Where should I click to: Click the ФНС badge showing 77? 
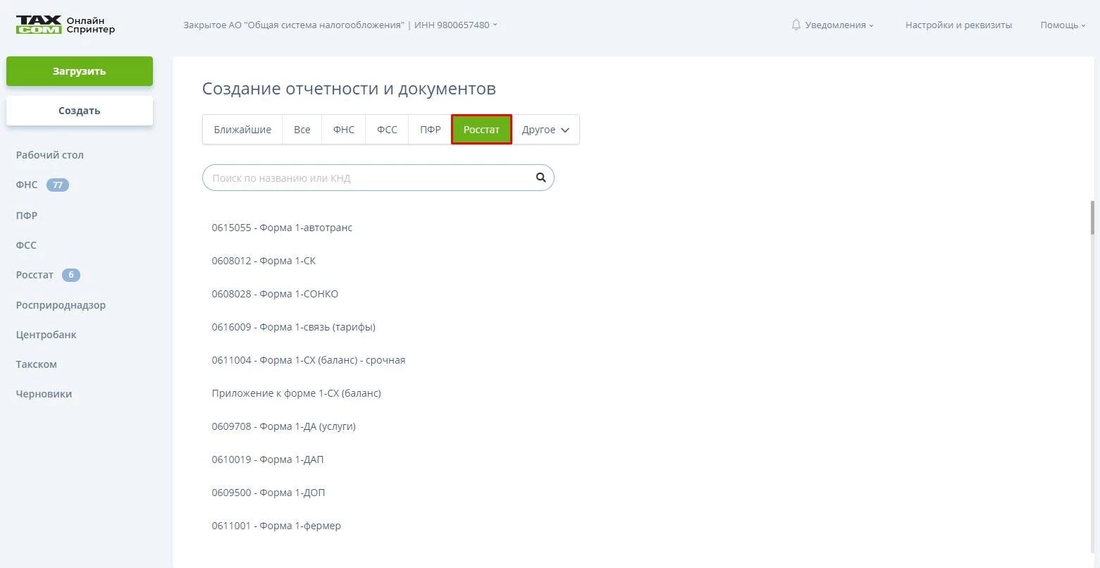58,185
